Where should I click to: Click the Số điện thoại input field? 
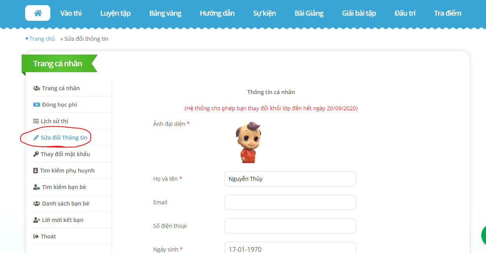click(x=290, y=226)
